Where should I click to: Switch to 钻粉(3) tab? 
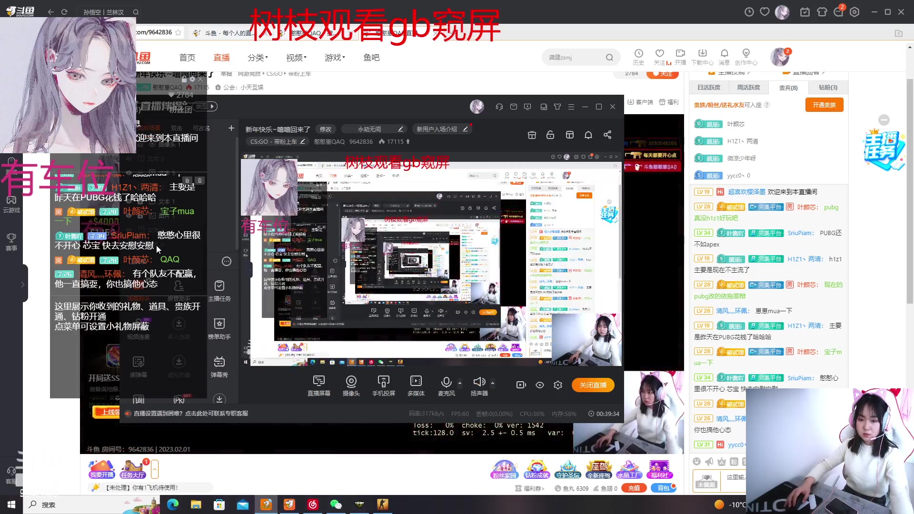(828, 88)
